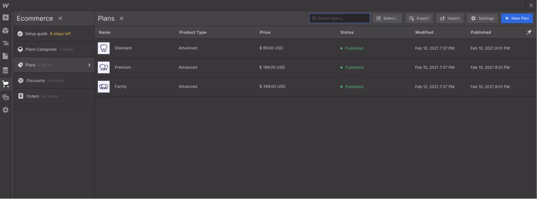
Task: Close the Ecommerce panel
Action: pyautogui.click(x=60, y=18)
